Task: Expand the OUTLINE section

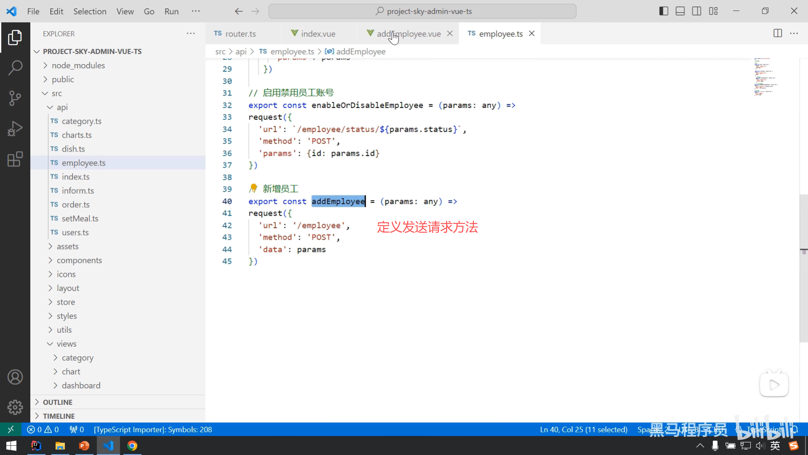Action: (58, 402)
